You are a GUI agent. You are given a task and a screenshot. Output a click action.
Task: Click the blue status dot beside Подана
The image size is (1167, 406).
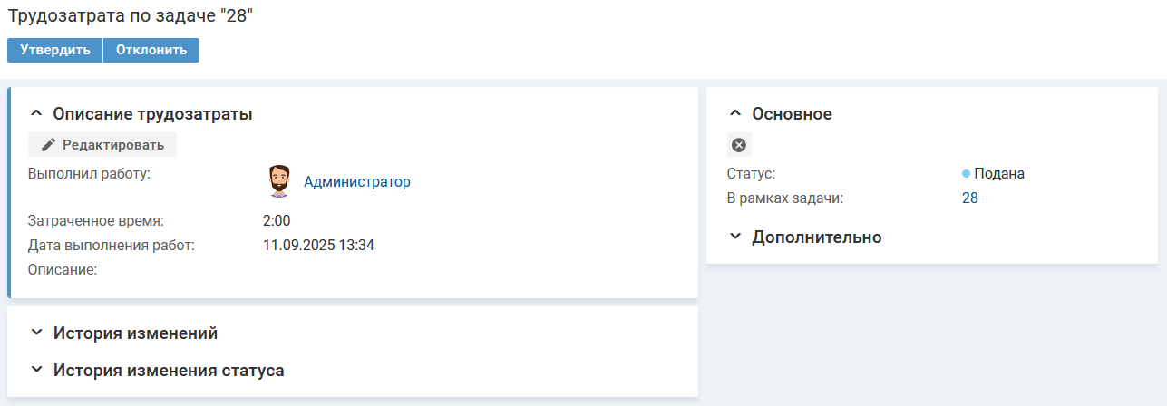[966, 173]
